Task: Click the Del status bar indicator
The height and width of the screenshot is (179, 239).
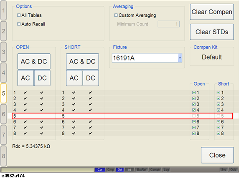Action: [120, 169]
